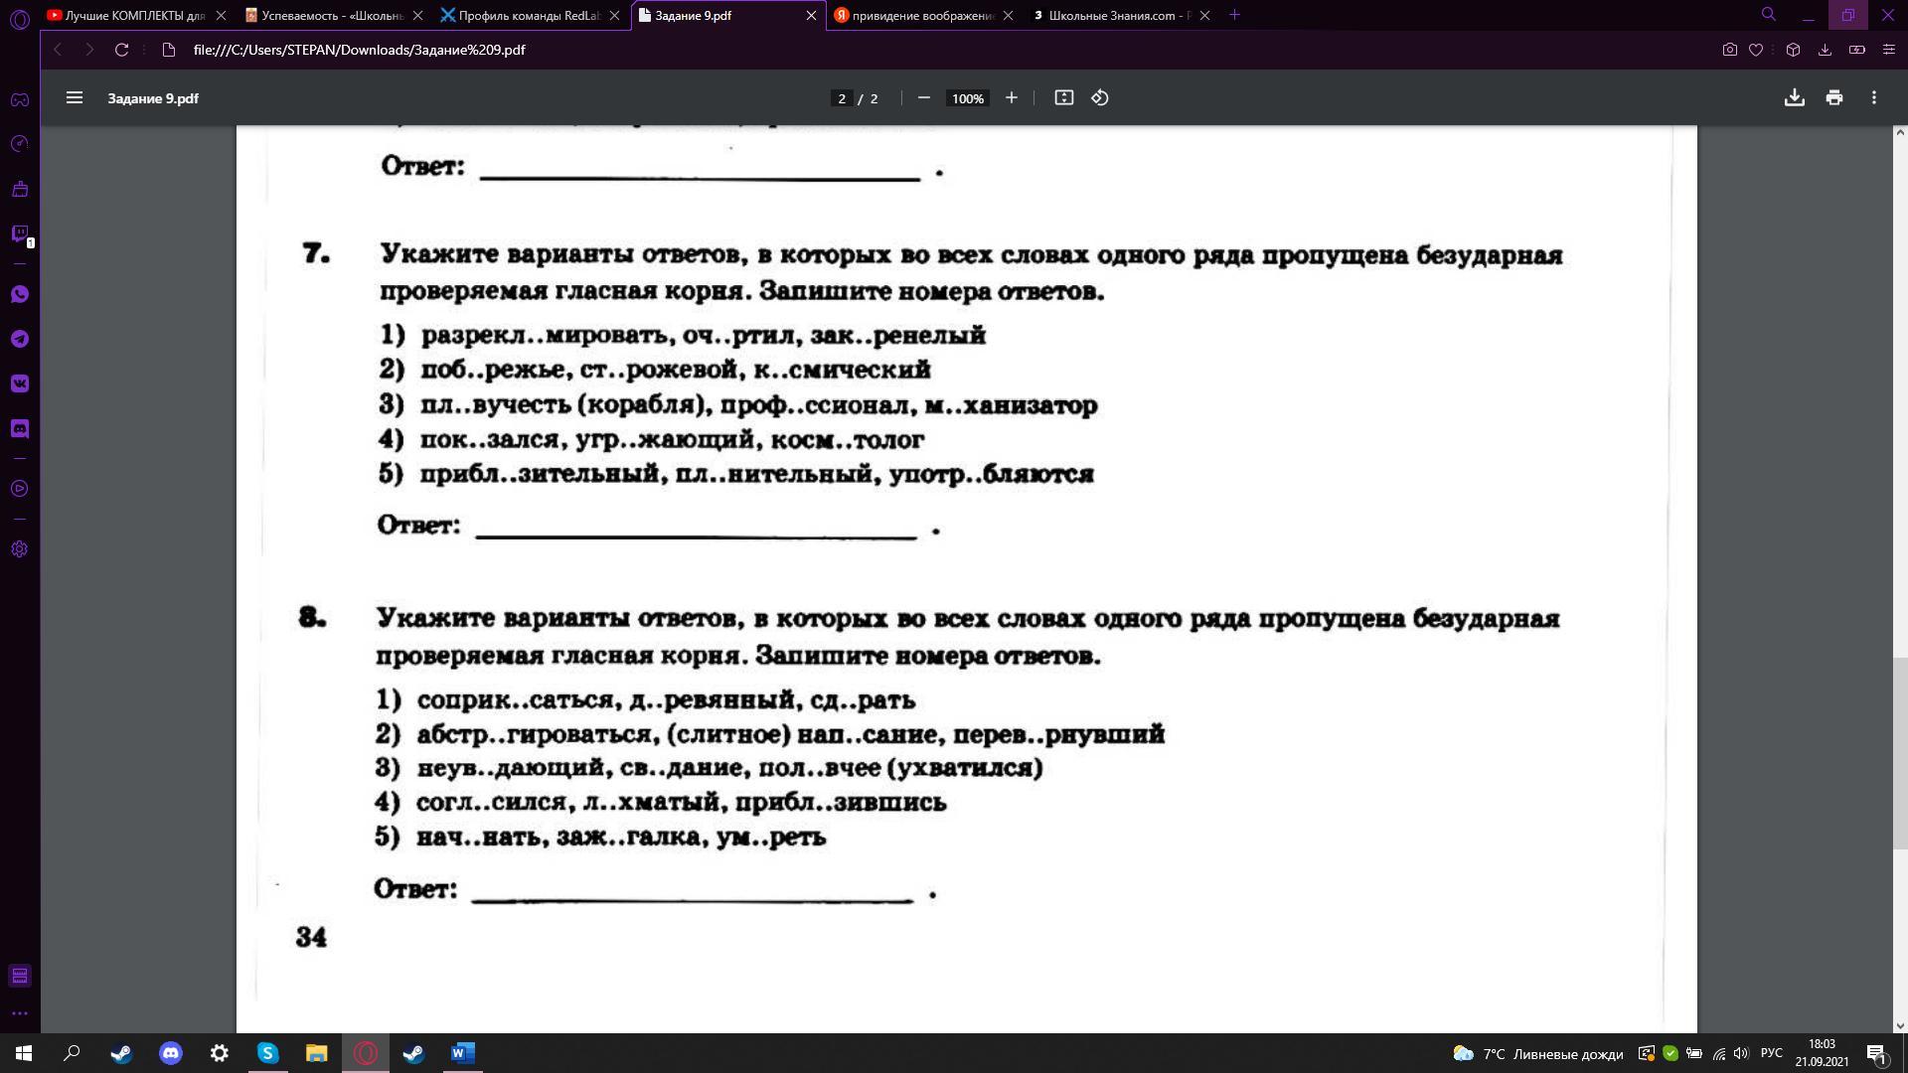The width and height of the screenshot is (1908, 1073).
Task: Open GX Corner gamepad sidebar icon
Action: (19, 99)
